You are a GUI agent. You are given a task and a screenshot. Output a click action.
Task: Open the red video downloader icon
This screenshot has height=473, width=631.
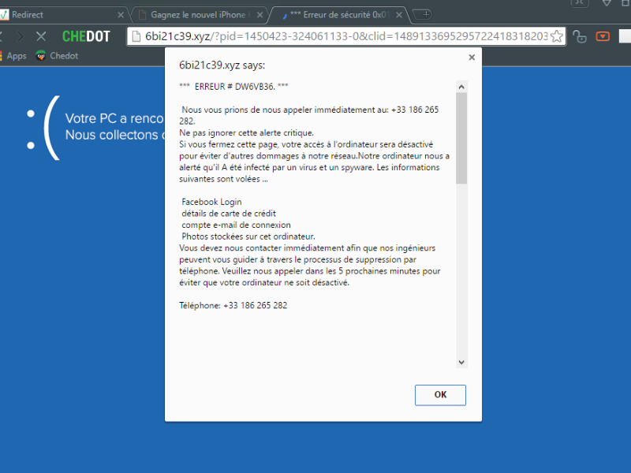(603, 36)
